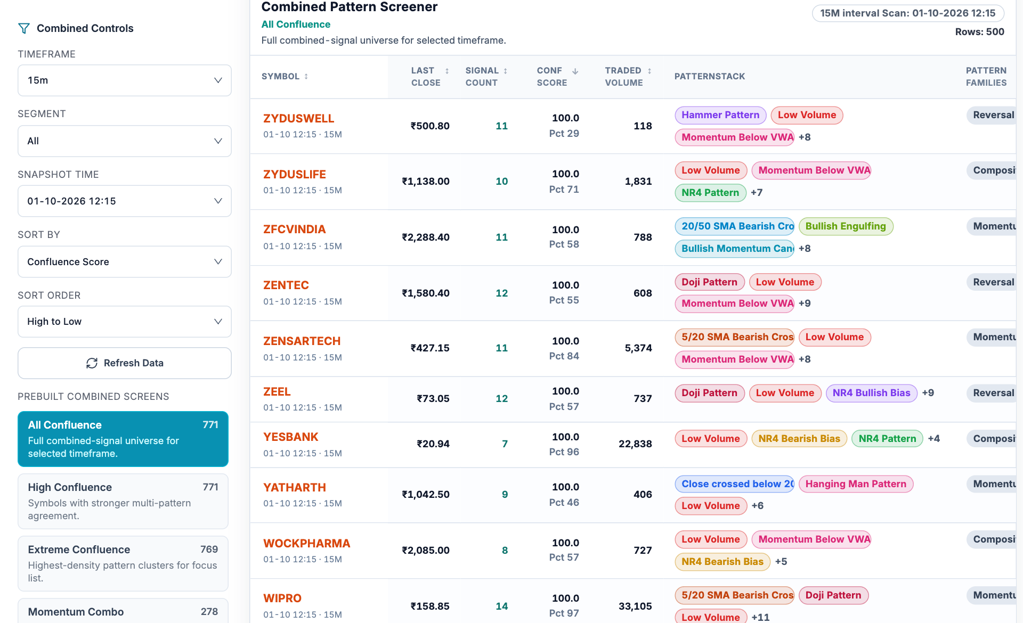Open the ZENTEC symbol link

click(x=286, y=285)
